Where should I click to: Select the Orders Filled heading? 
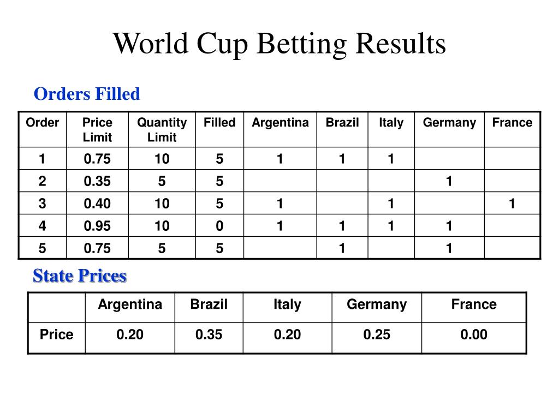coord(87,94)
